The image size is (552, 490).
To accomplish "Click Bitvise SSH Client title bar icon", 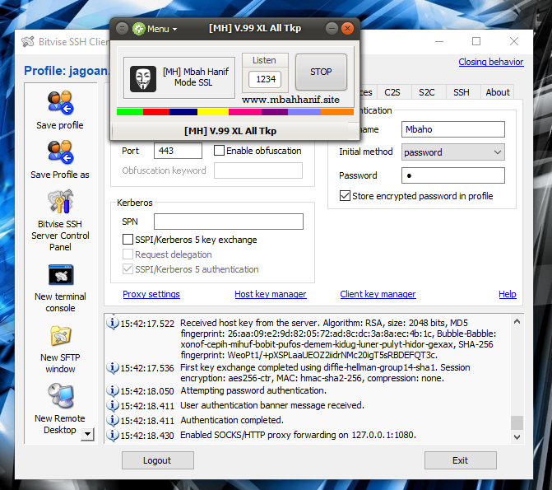I will [28, 42].
